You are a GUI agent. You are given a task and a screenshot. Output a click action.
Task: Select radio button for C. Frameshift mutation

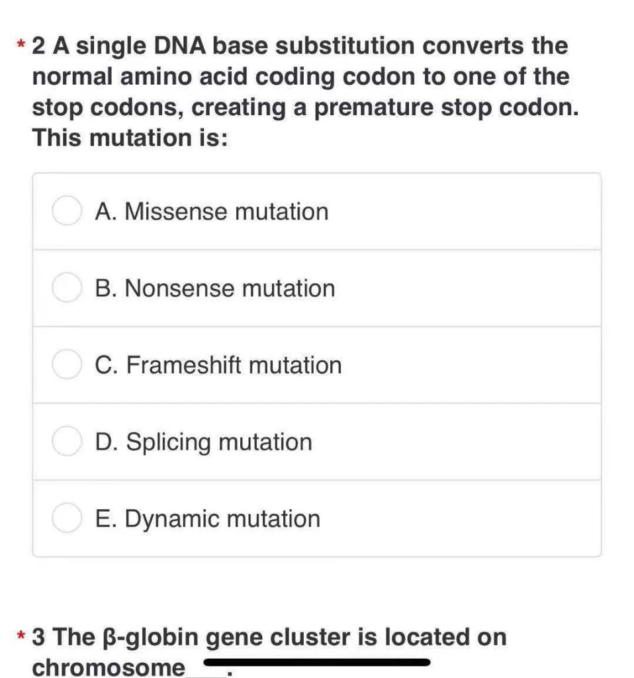pos(66,364)
